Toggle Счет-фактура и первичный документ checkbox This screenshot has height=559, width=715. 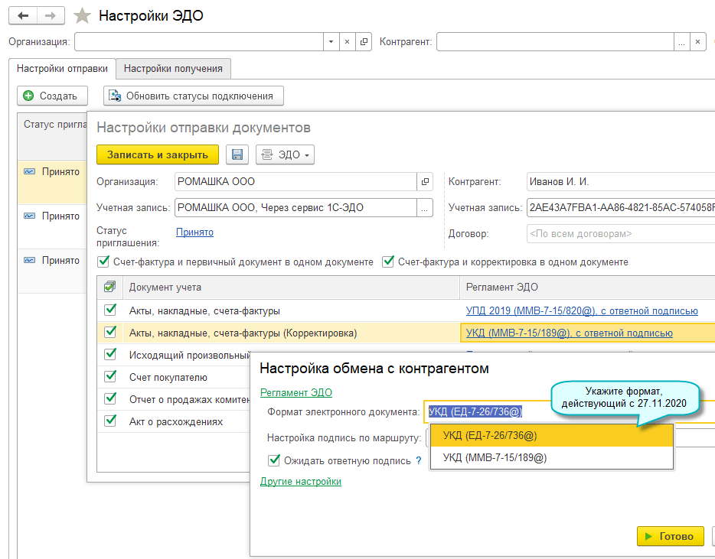point(104,262)
